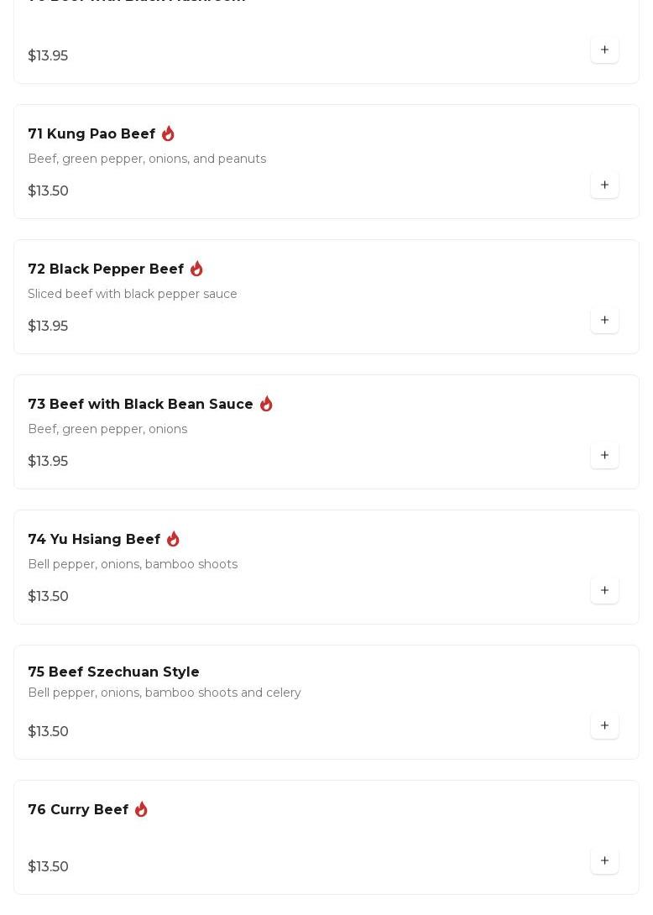The height and width of the screenshot is (915, 653).
Task: Click $13.50 price of Curry Beef
Action: coord(48,866)
